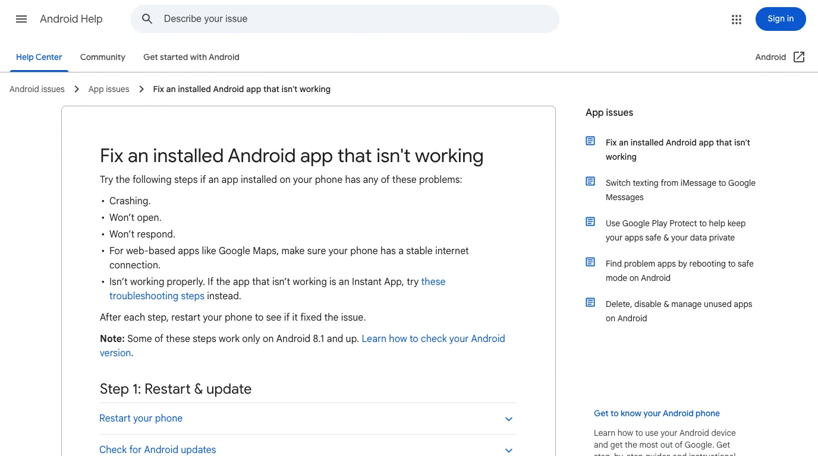Click article icon beside Delete, disable & manage
This screenshot has width=818, height=456.
tap(590, 302)
